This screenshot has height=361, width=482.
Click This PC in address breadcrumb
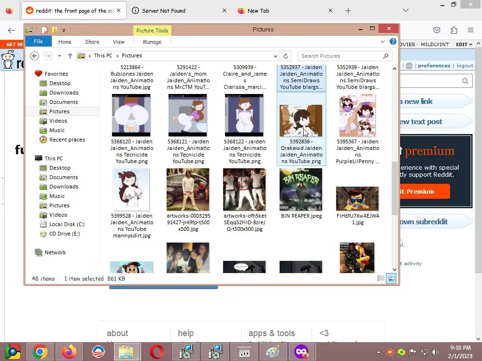(103, 55)
